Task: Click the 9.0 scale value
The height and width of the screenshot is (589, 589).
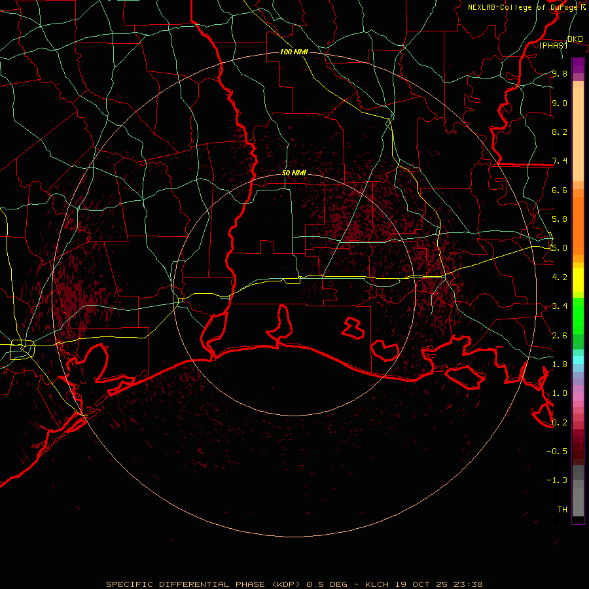Action: click(560, 103)
